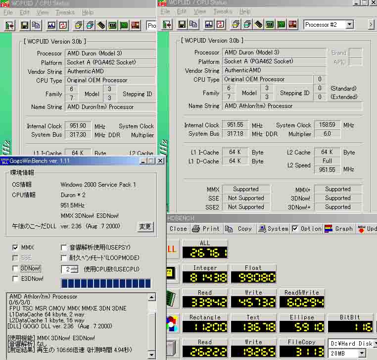Click the floppy disk save icon in left WCPUID window

tap(25, 25)
